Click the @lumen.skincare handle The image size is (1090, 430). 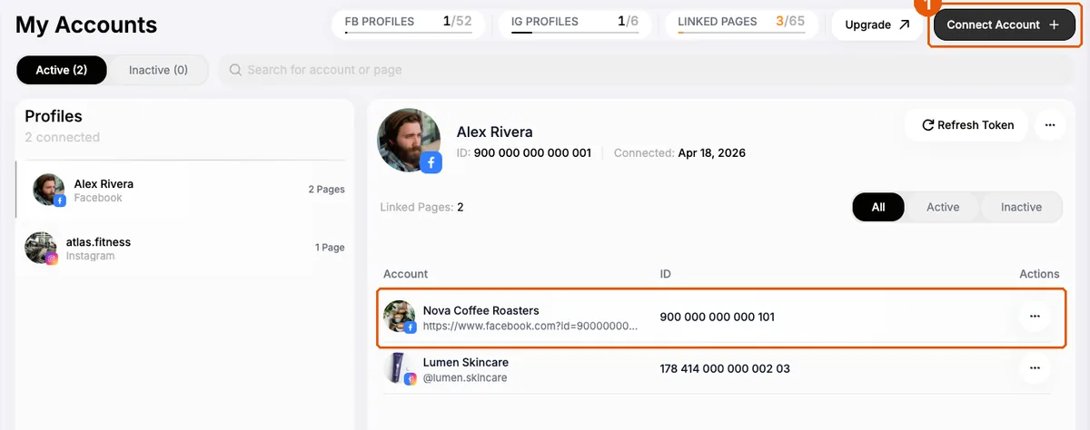(x=465, y=377)
